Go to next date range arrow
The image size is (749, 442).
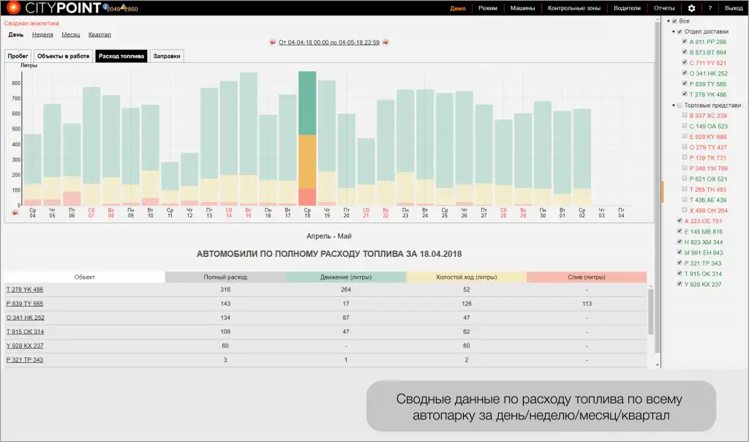click(385, 42)
